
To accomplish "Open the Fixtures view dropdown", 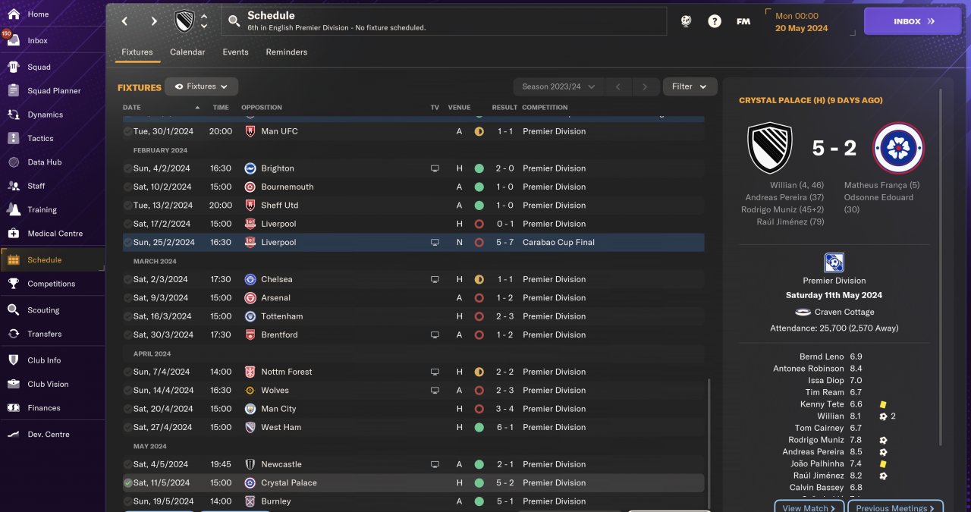I will pos(201,86).
